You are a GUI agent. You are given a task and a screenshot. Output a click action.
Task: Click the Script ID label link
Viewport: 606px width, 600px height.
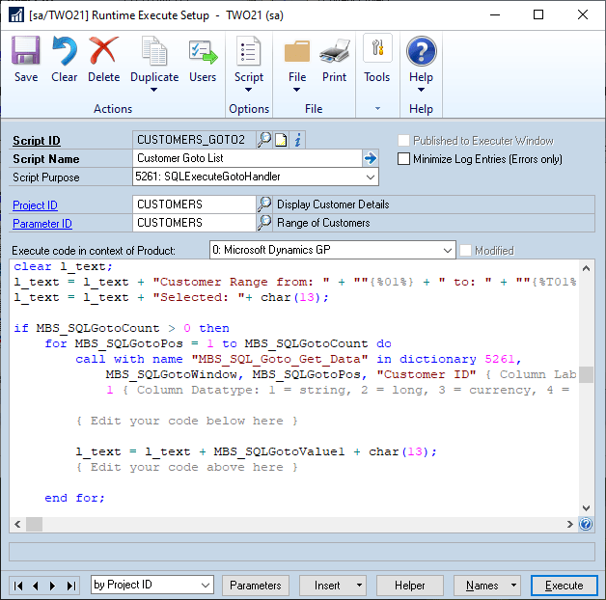(37, 141)
